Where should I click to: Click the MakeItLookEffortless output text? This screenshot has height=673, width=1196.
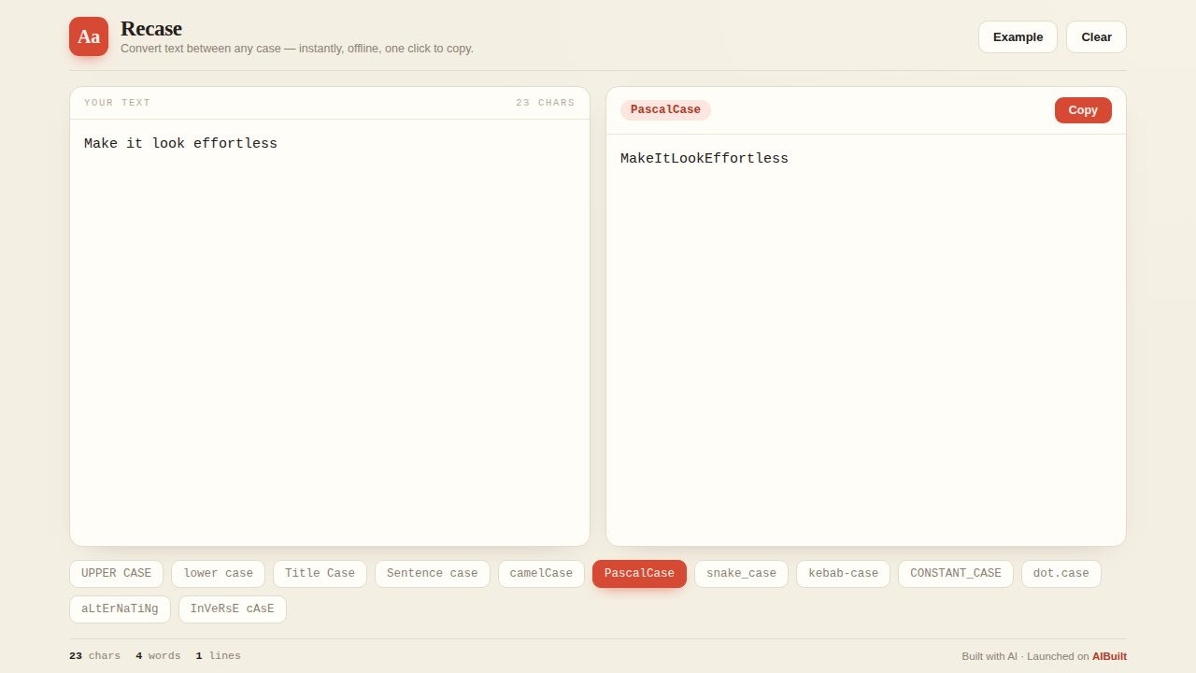[x=705, y=159]
